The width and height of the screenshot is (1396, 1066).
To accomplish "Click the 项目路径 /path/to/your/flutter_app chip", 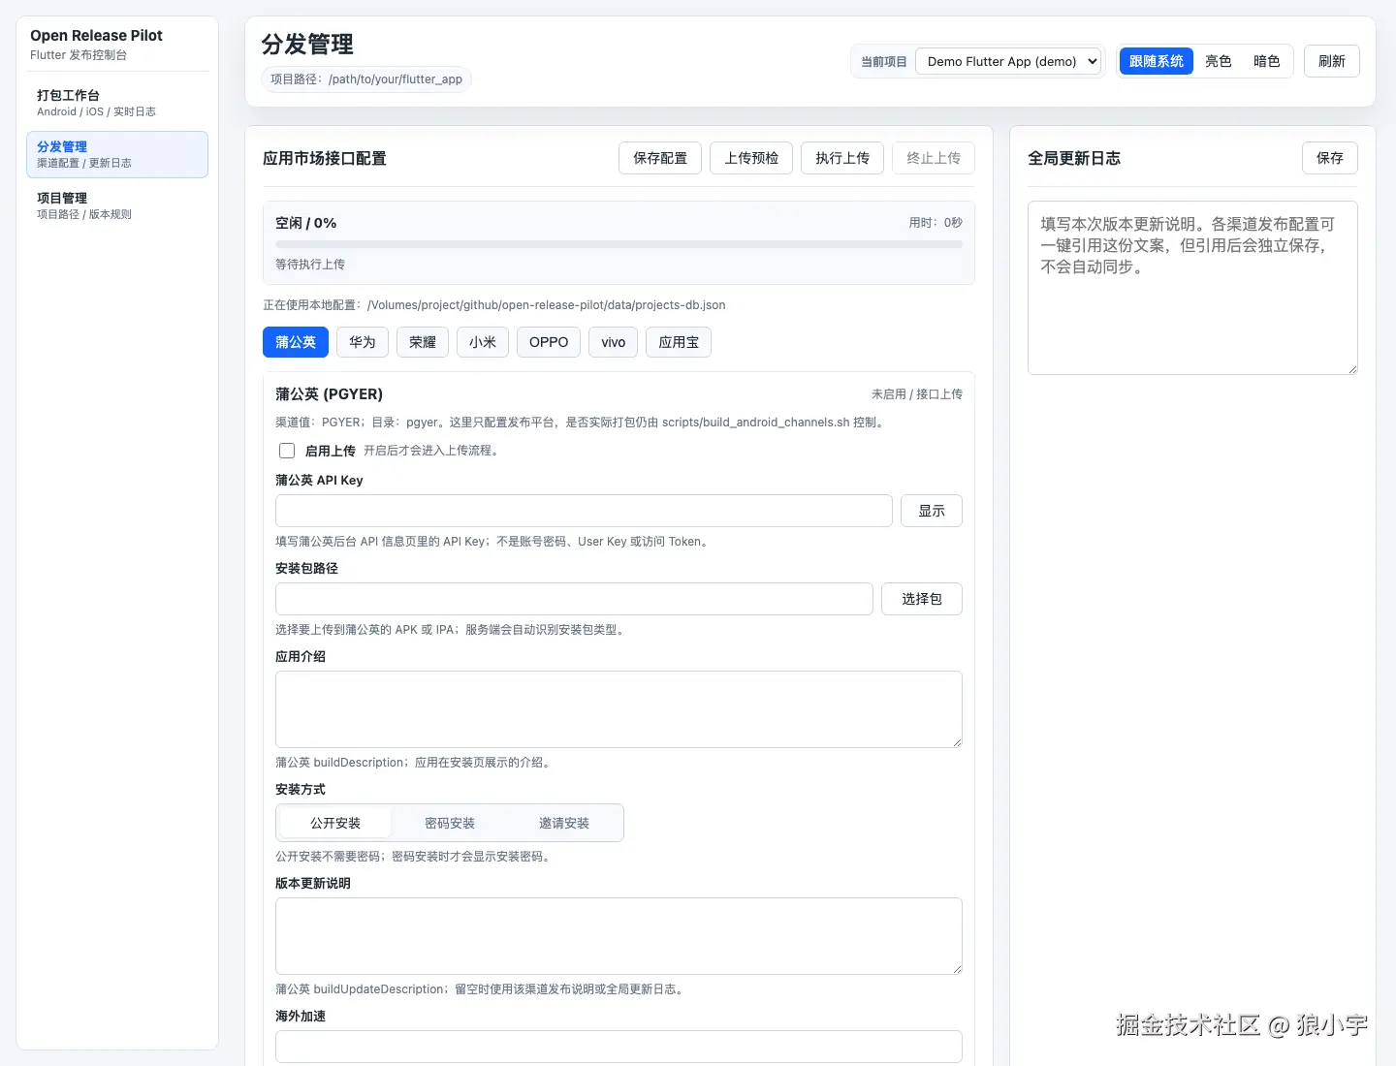I will click(x=366, y=79).
